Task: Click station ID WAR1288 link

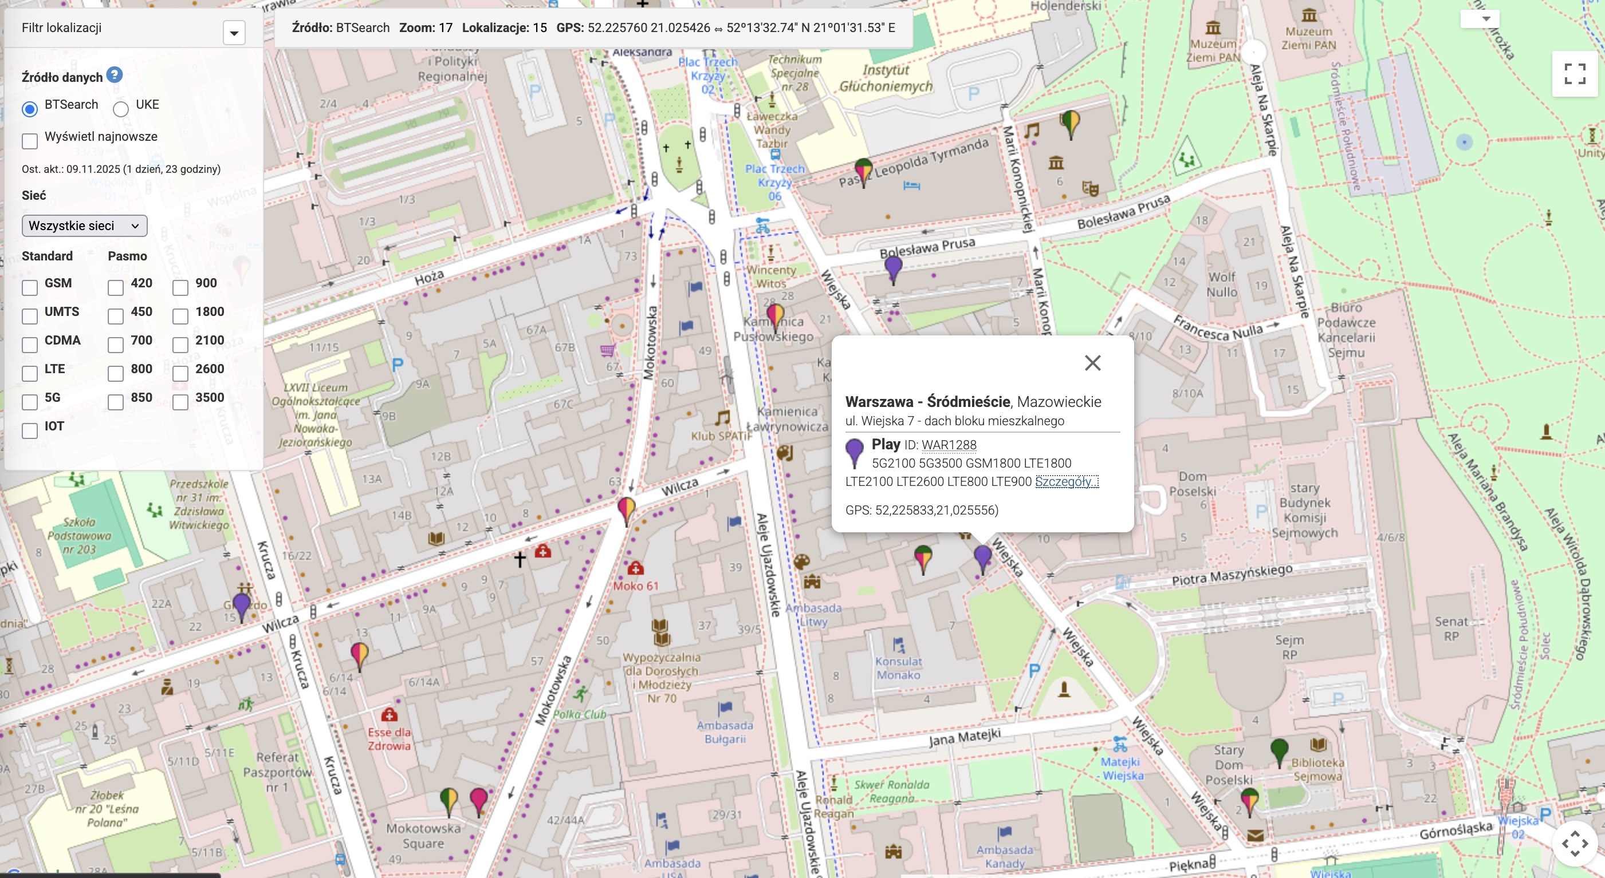Action: [x=949, y=445]
